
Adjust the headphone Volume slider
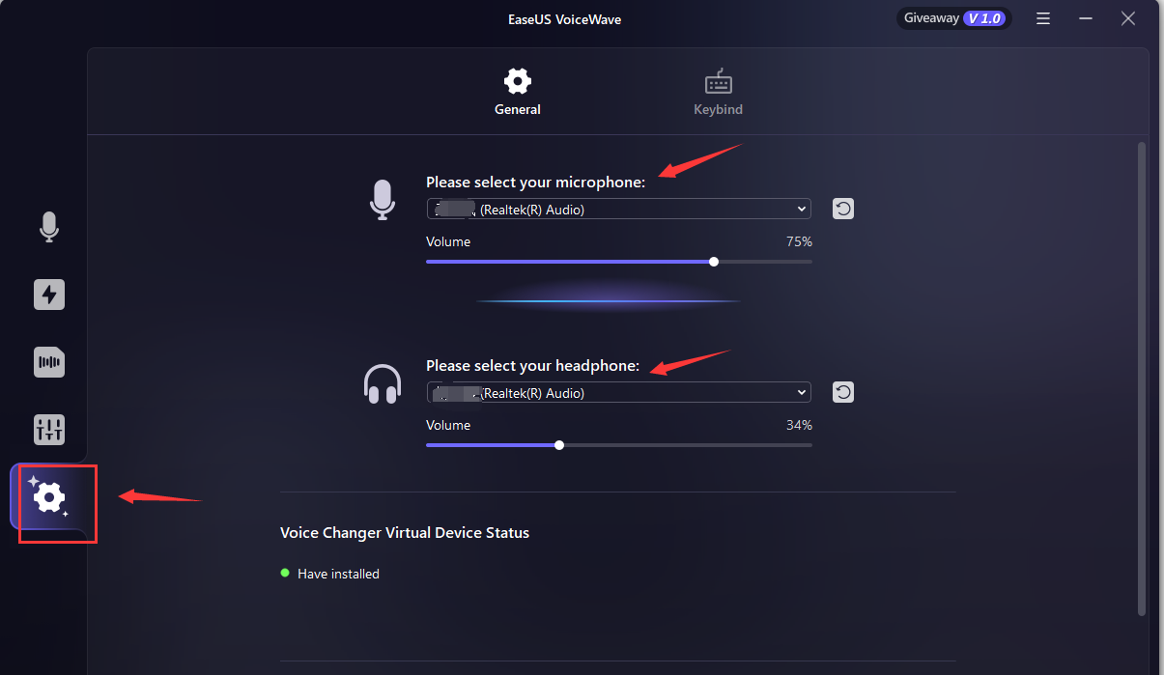pyautogui.click(x=559, y=444)
